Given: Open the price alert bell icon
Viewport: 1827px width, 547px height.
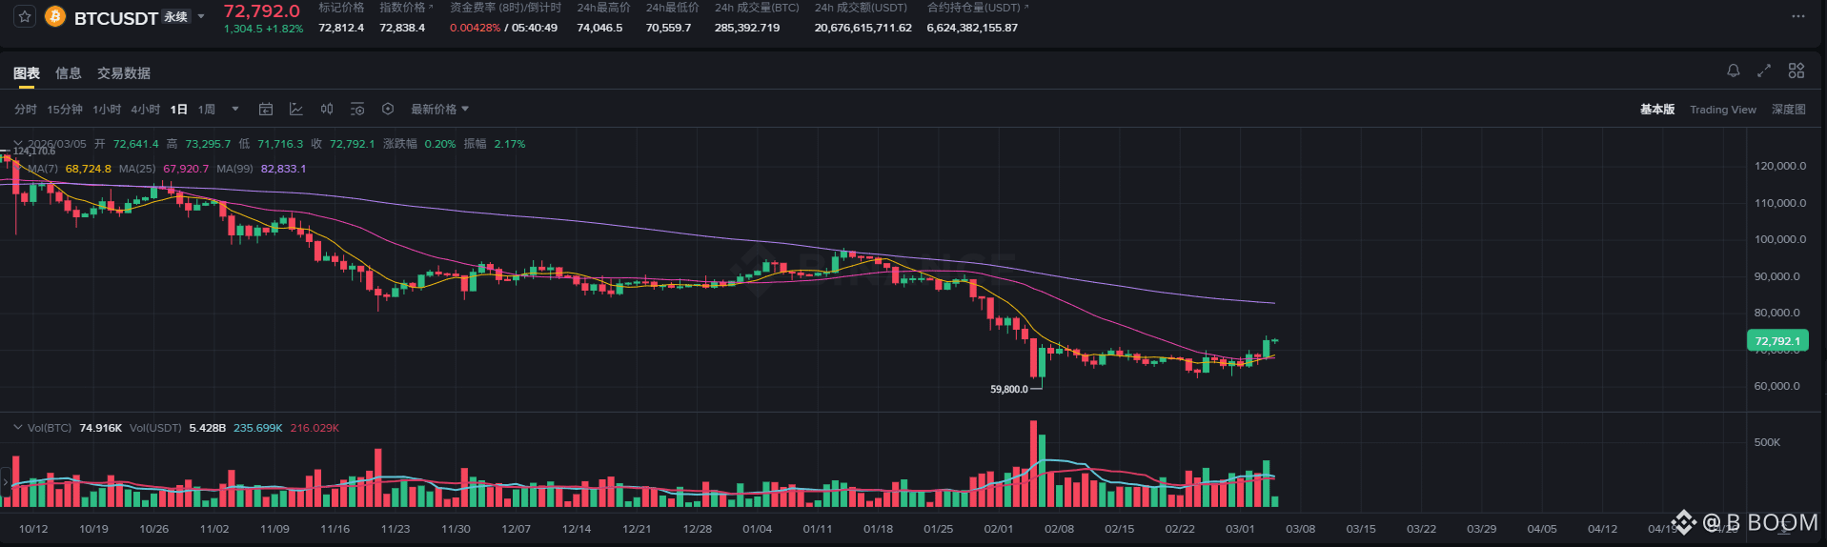Looking at the screenshot, I should click(1734, 71).
